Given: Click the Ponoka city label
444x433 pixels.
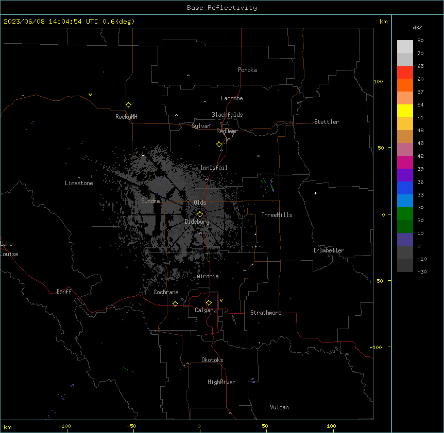Looking at the screenshot, I should click(x=247, y=70).
